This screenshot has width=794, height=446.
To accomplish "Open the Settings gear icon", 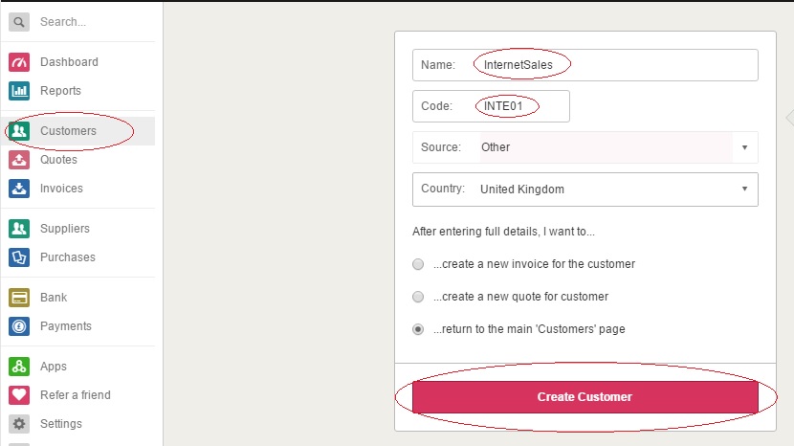I will point(19,424).
